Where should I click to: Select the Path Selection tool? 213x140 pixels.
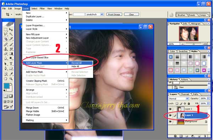(x=6, y=64)
